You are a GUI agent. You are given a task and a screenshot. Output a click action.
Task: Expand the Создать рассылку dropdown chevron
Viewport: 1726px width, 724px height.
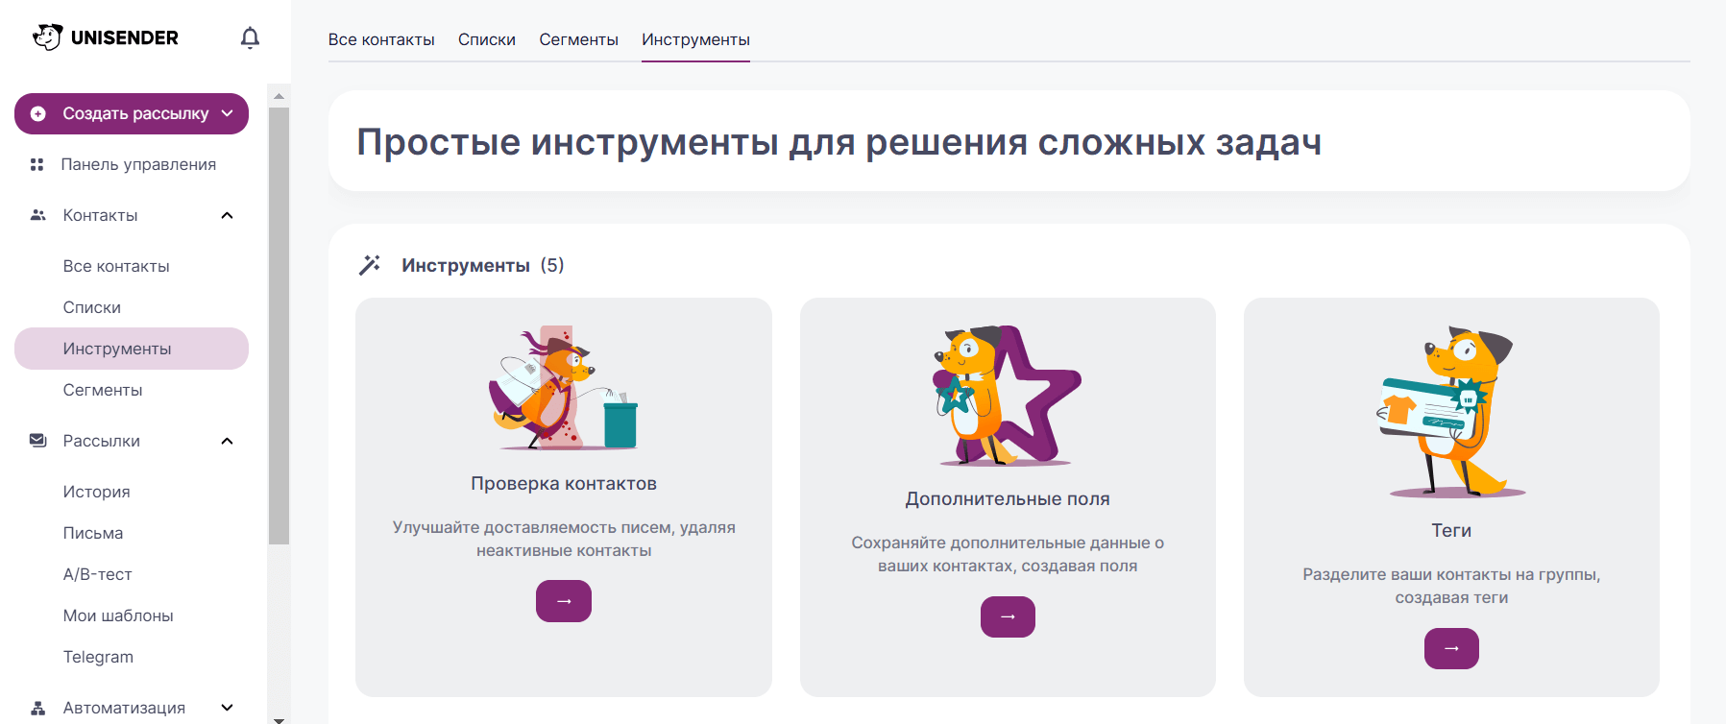pos(228,113)
